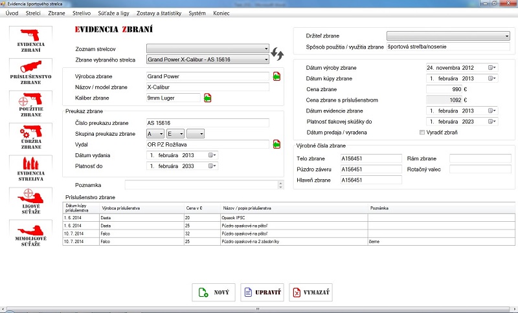Click refresh arrows beside Zoznam strelcov

277,53
